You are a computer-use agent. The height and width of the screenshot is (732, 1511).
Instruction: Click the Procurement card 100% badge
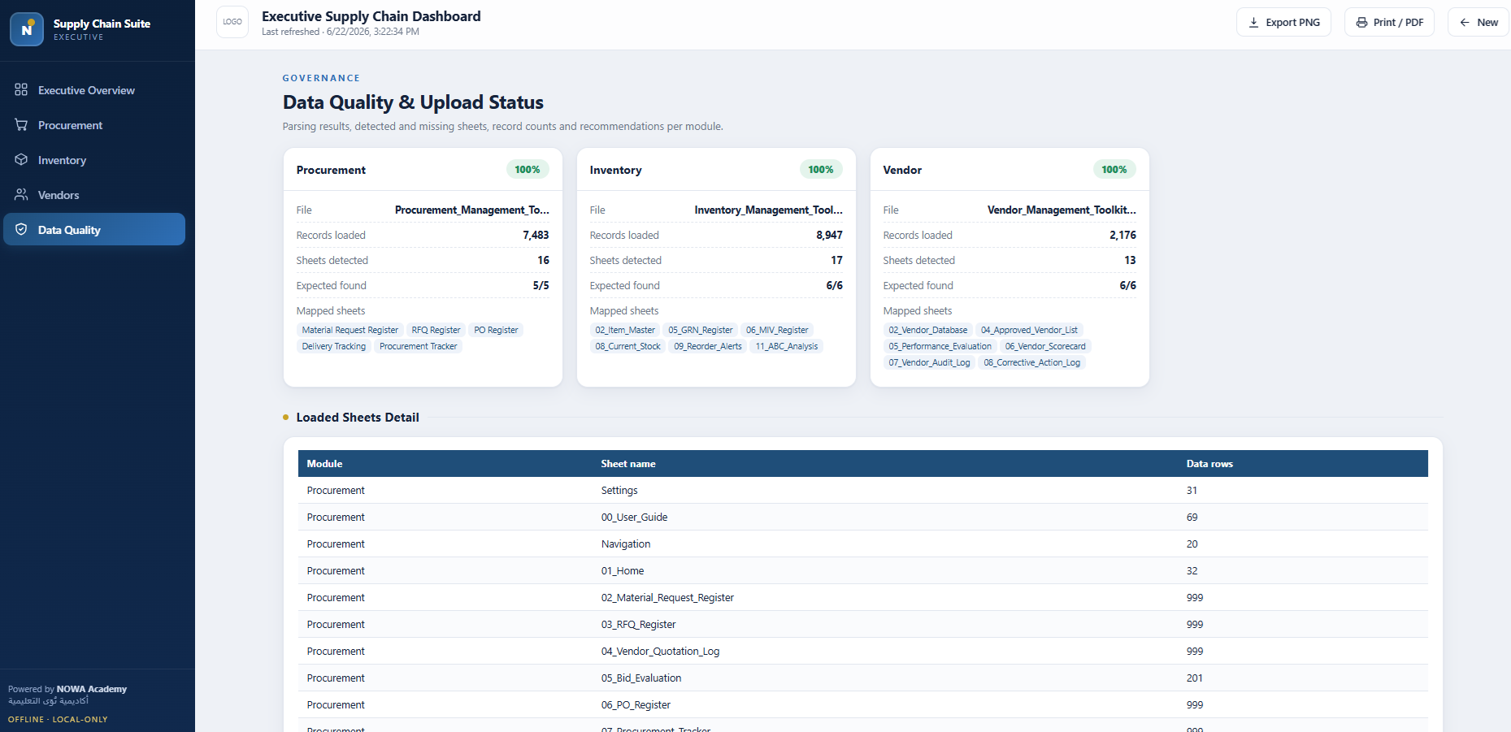pyautogui.click(x=528, y=169)
